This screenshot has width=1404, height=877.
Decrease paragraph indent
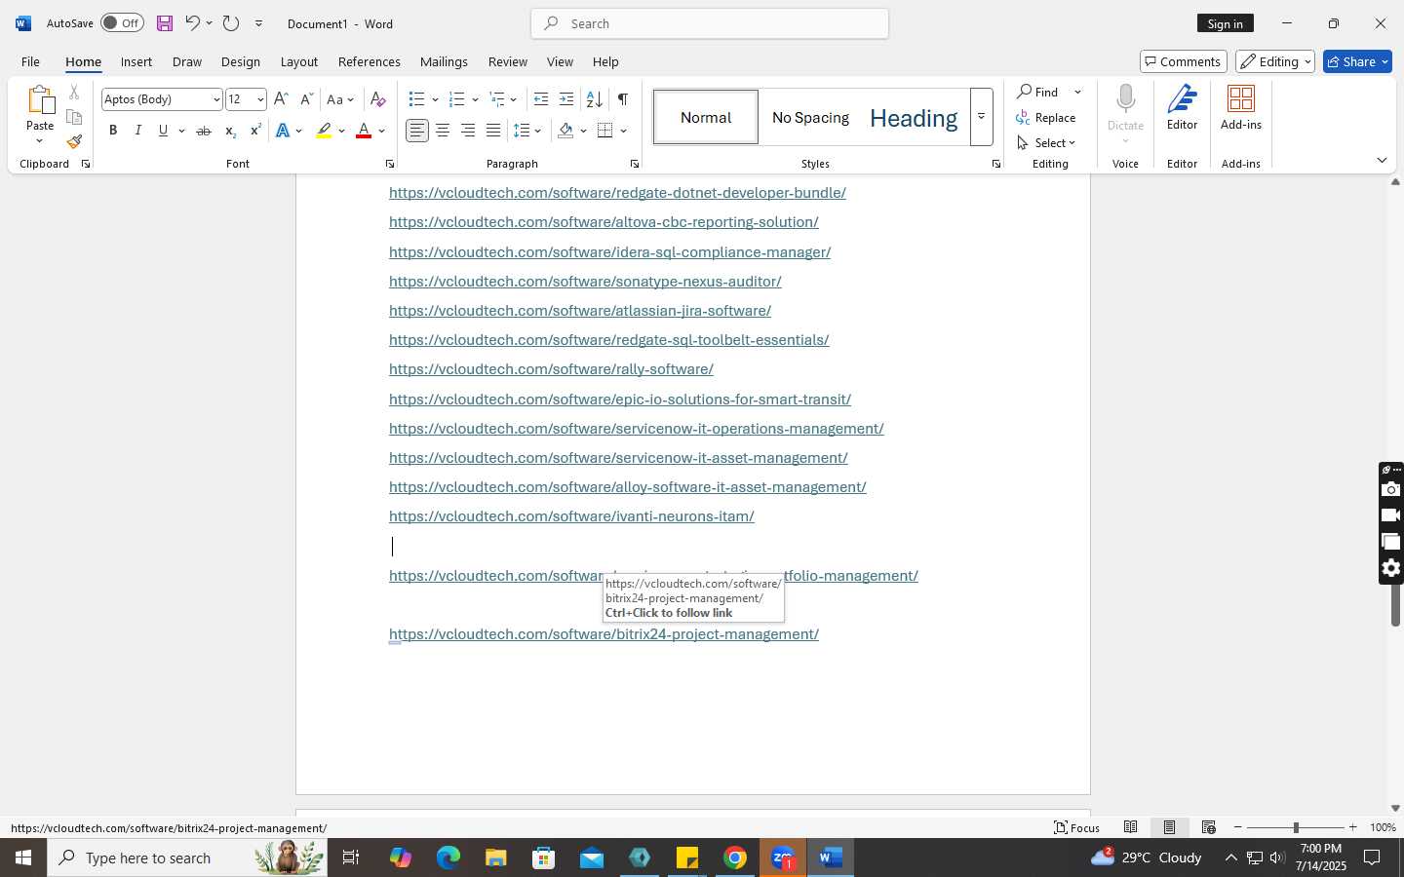tap(541, 99)
